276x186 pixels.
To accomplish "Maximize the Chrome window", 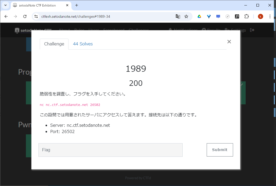I will 258,5.
